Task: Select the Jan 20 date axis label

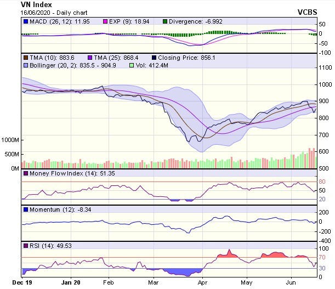Action: (x=71, y=284)
